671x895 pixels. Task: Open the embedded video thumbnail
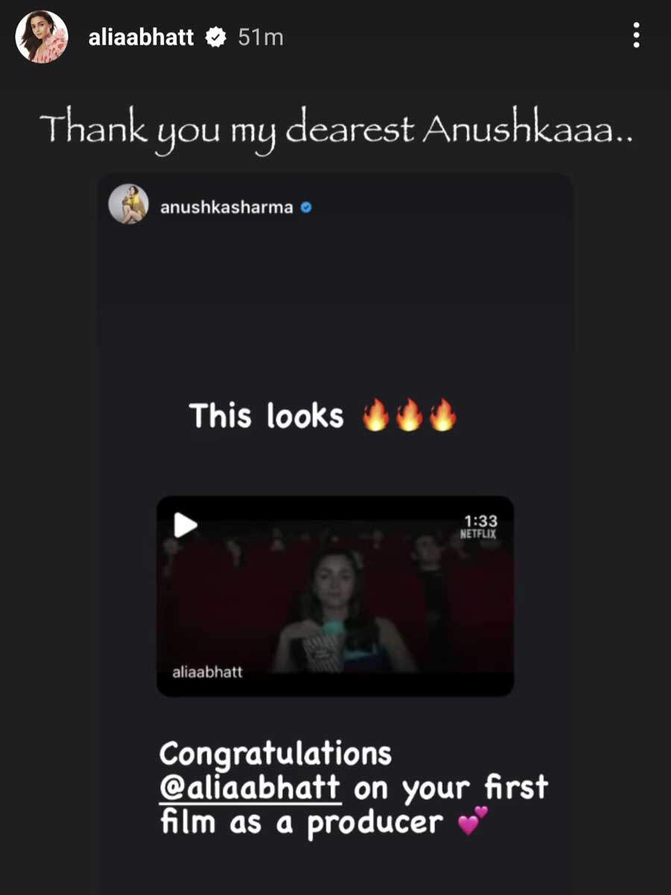(335, 596)
